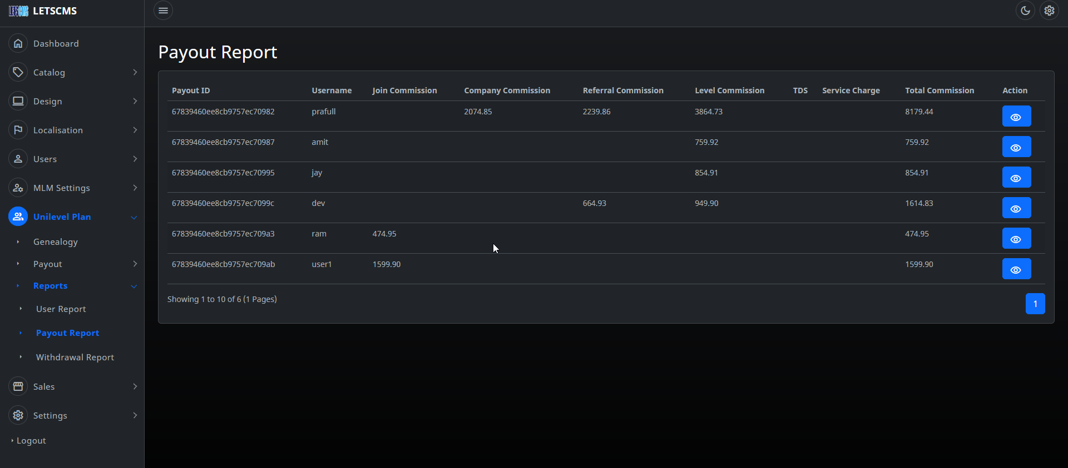Click the Sales store icon

point(18,386)
